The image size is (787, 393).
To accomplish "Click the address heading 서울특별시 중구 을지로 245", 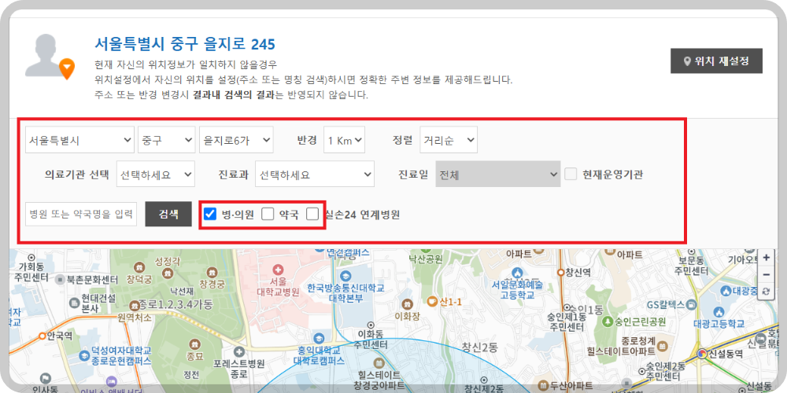I will [185, 44].
